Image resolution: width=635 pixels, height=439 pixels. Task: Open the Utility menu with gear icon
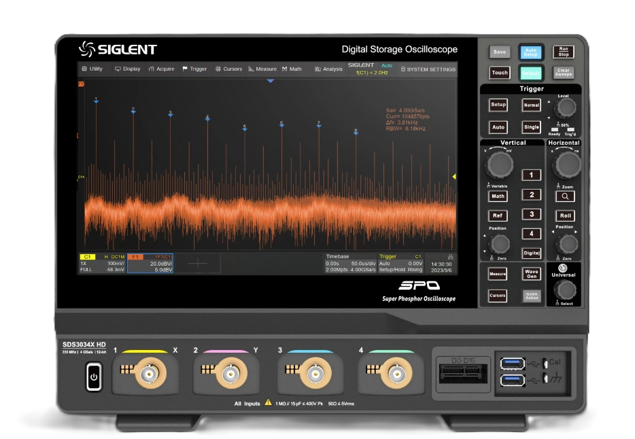pos(92,69)
